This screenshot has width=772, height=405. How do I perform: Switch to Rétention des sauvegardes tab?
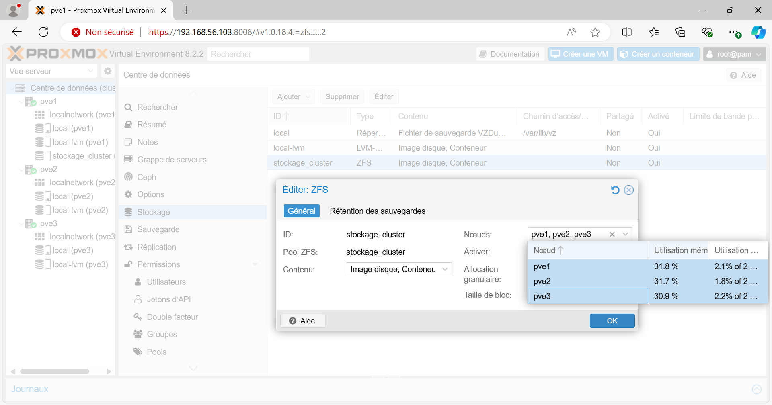(378, 211)
